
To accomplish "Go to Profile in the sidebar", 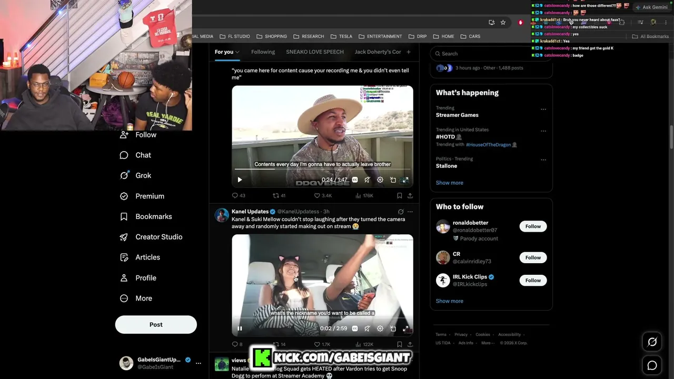I will click(138, 278).
